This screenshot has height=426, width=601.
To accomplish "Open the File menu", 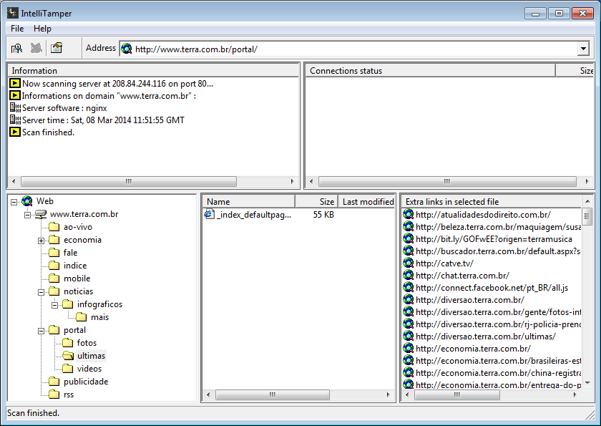I will [17, 29].
